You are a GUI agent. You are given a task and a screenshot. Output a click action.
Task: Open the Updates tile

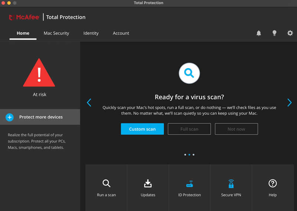tap(148, 188)
